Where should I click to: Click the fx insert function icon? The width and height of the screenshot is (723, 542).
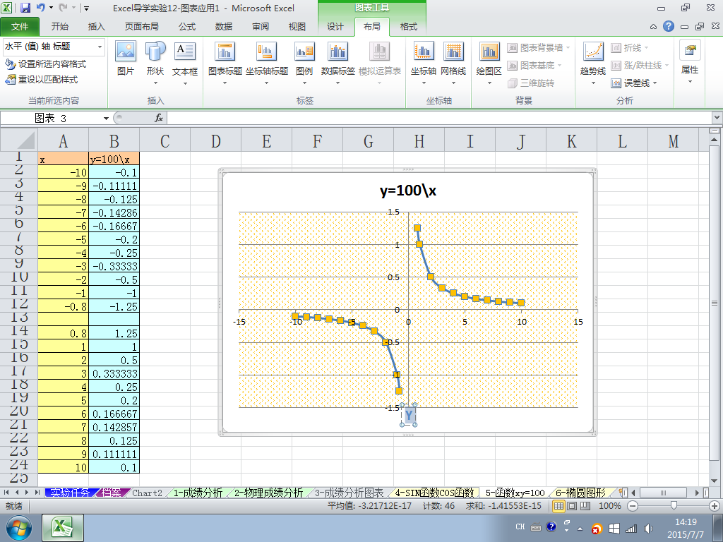[159, 118]
